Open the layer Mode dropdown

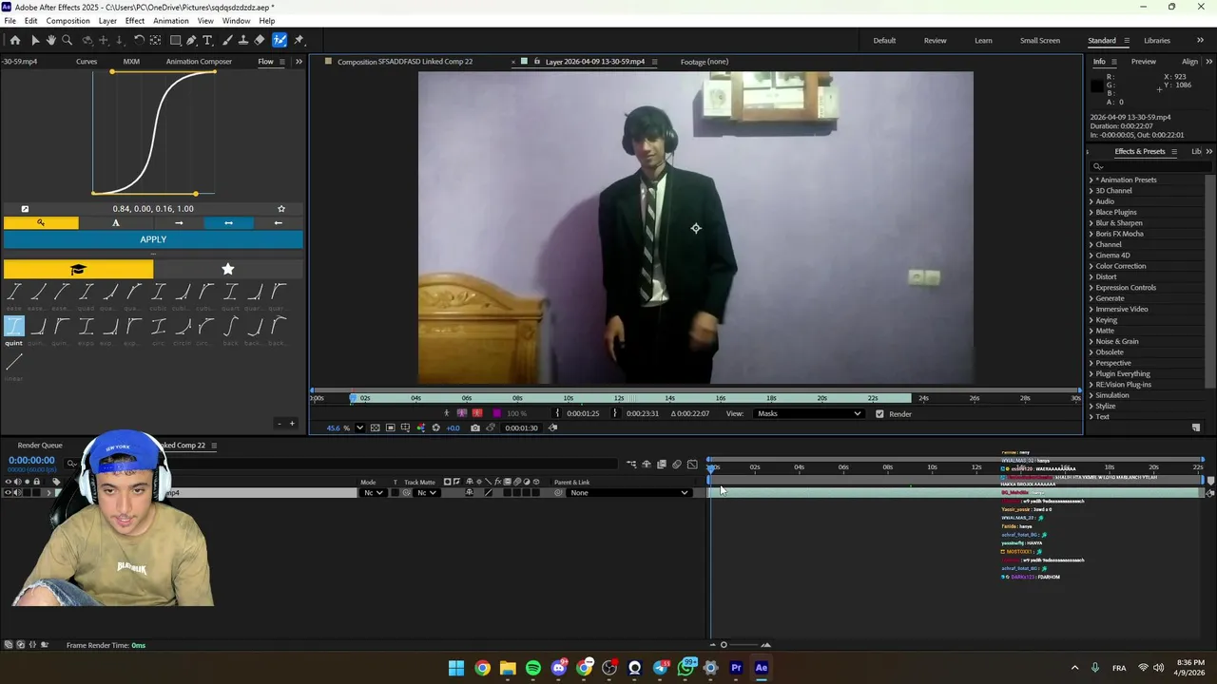(372, 493)
